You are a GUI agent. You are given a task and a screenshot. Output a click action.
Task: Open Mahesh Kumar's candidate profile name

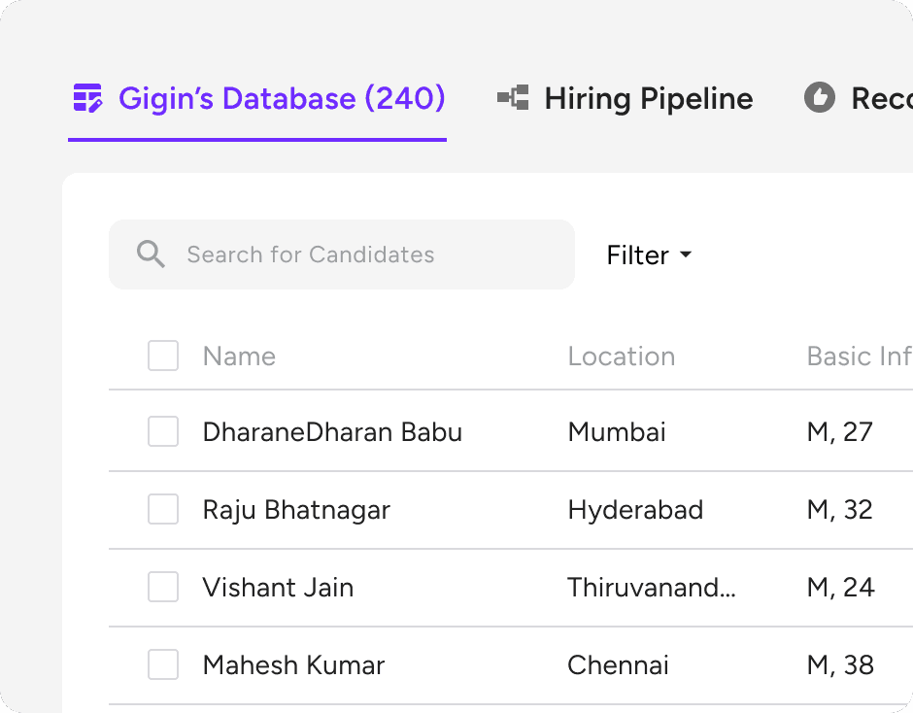click(293, 664)
